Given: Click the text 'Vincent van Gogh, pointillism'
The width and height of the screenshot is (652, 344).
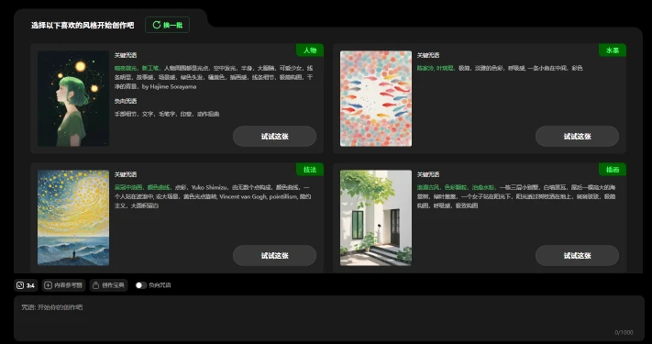Looking at the screenshot, I should coord(259,196).
